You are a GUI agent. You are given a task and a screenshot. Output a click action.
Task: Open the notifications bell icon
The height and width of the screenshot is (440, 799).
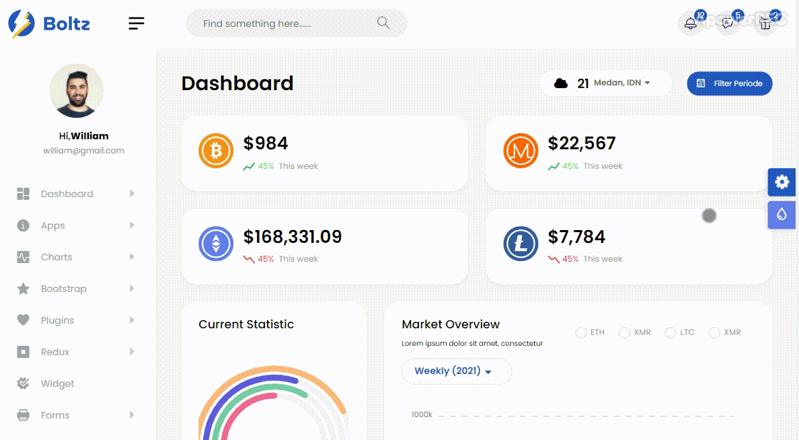pyautogui.click(x=691, y=24)
